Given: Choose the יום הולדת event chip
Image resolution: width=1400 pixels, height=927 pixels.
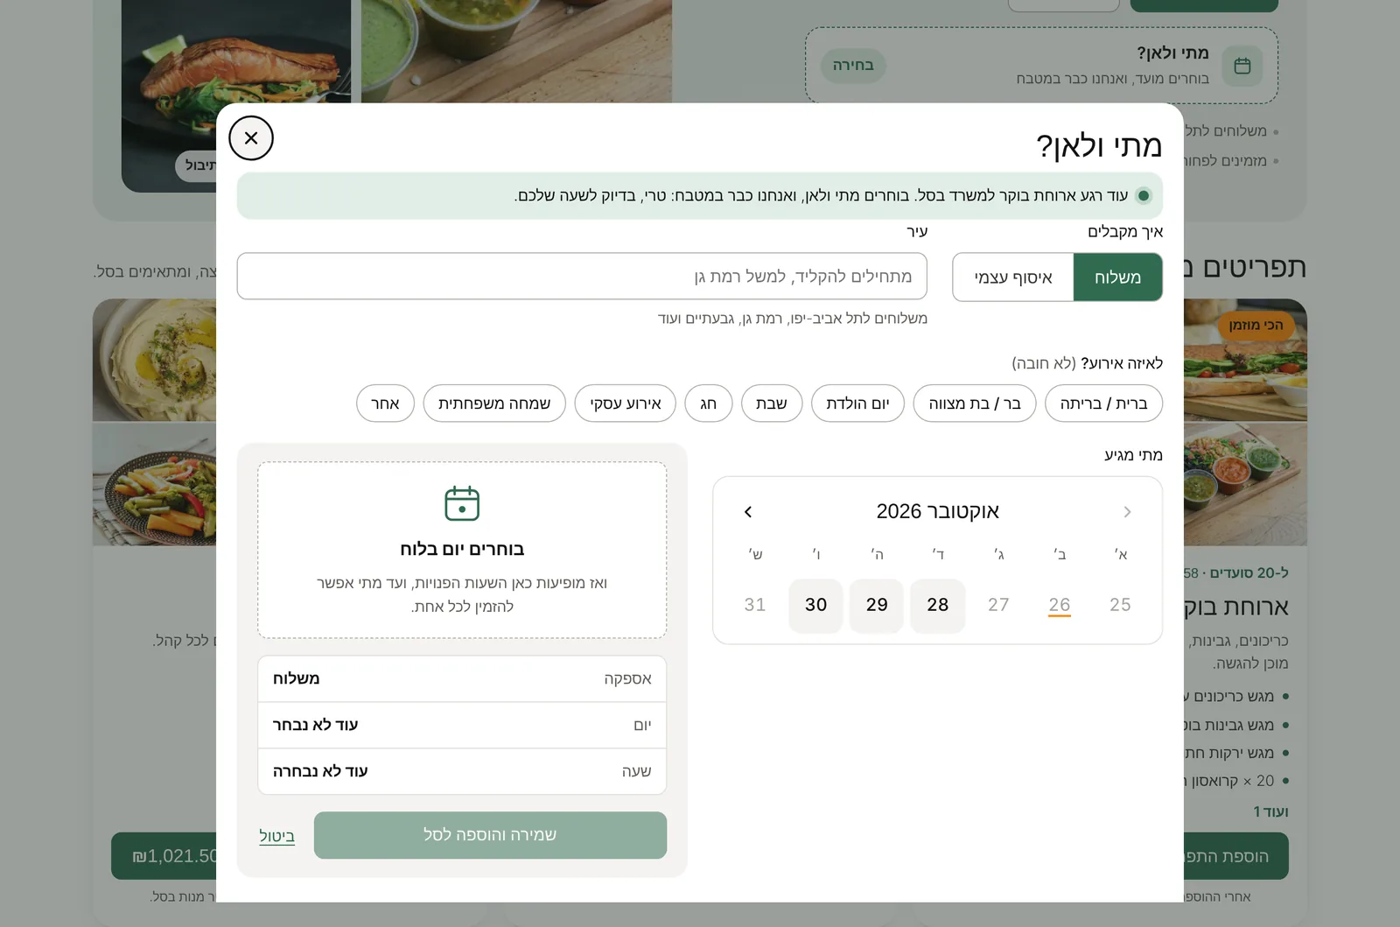Looking at the screenshot, I should pos(857,404).
